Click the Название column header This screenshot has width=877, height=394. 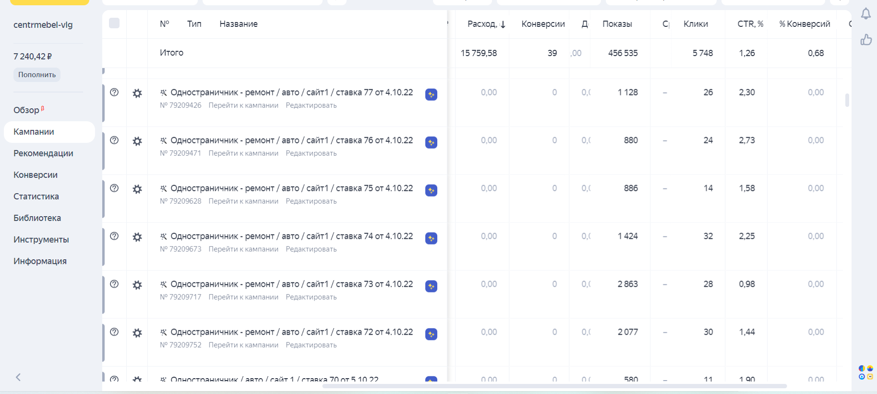(239, 24)
